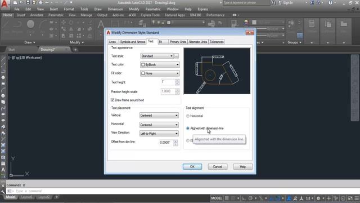Select the large Text (A) tool in the ribbon

101,24
